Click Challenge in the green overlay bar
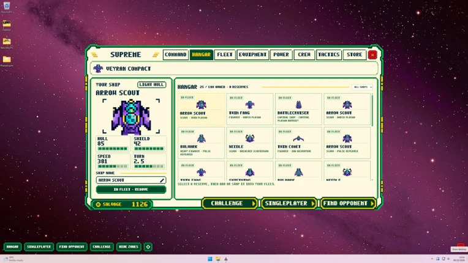Viewport: 468px width, 263px height. click(x=102, y=247)
